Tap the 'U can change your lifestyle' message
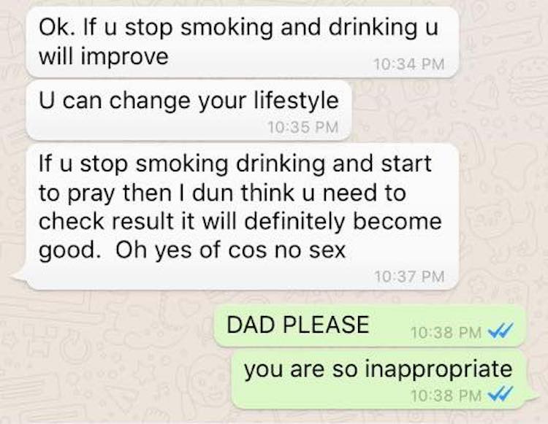Image resolution: width=548 pixels, height=424 pixels. coord(189,110)
